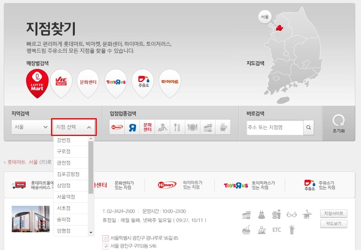Choose 송파점 from branch list
Viewport: 361px width, 250px height.
pyautogui.click(x=71, y=219)
